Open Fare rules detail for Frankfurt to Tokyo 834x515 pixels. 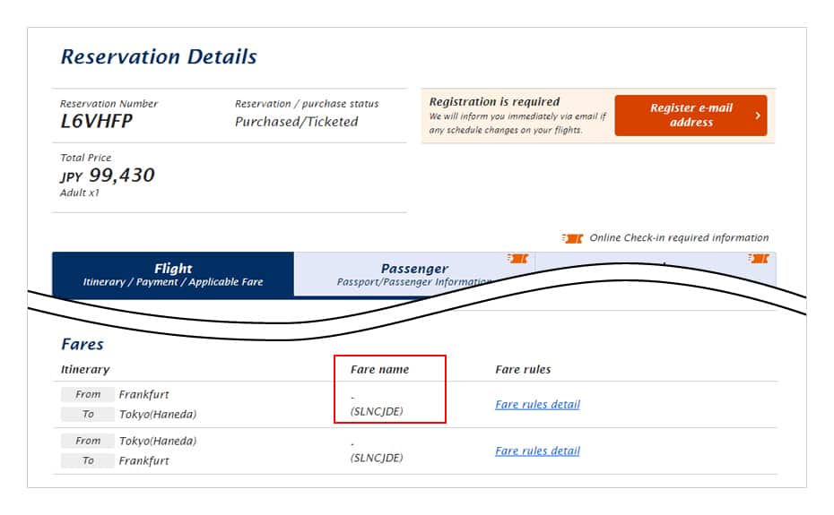[x=537, y=405]
